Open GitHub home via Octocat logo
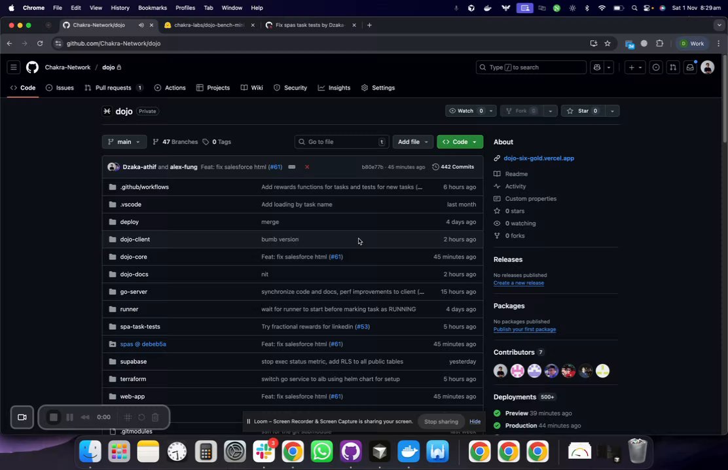This screenshot has height=470, width=728. tap(32, 67)
